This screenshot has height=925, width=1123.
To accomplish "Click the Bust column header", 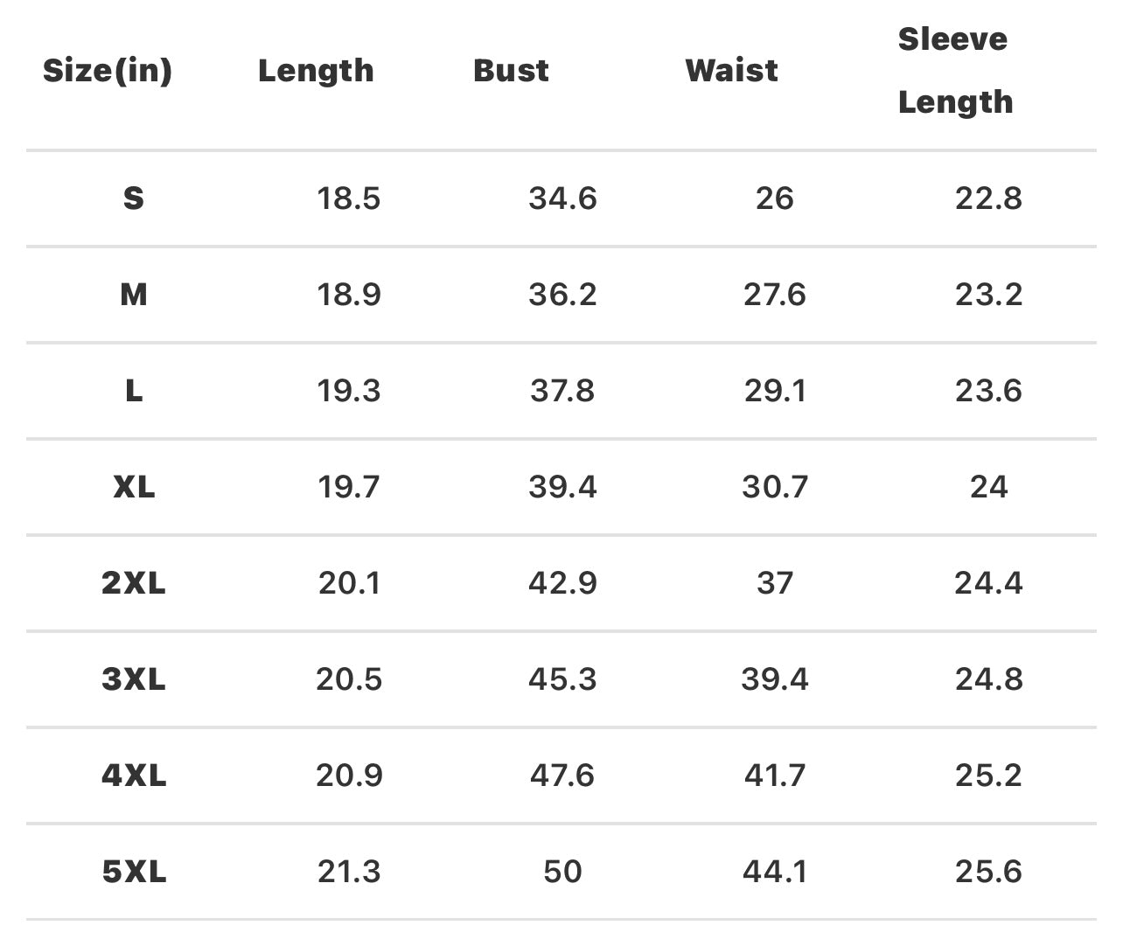I will click(x=511, y=70).
